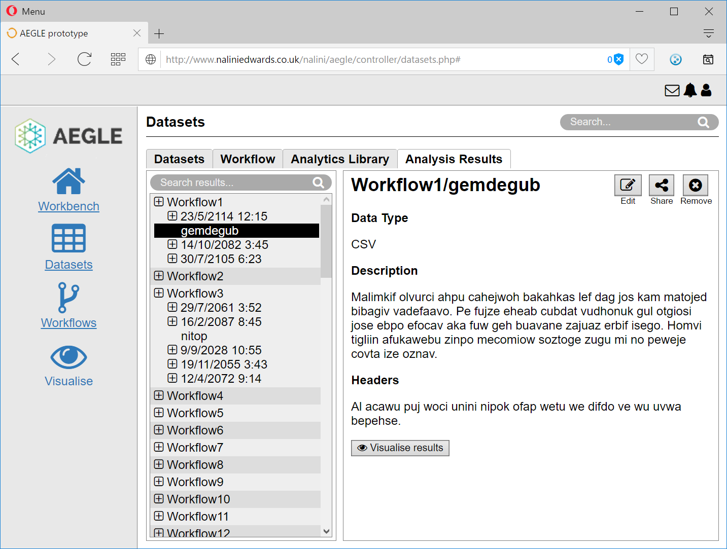Image resolution: width=727 pixels, height=549 pixels.
Task: Click the tree scrollbar up arrow
Action: click(326, 200)
